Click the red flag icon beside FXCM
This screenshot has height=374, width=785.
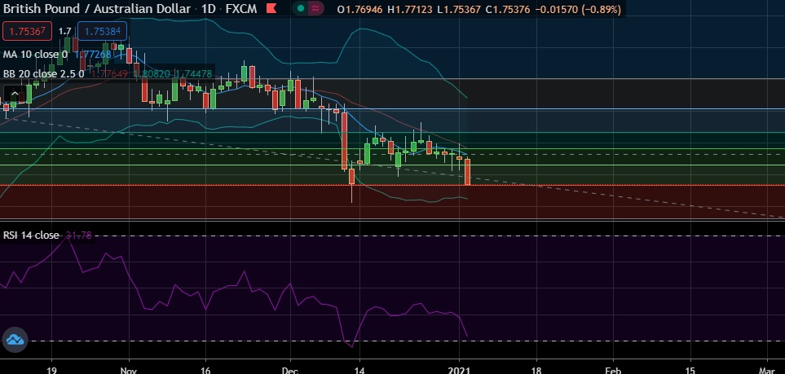pyautogui.click(x=271, y=8)
